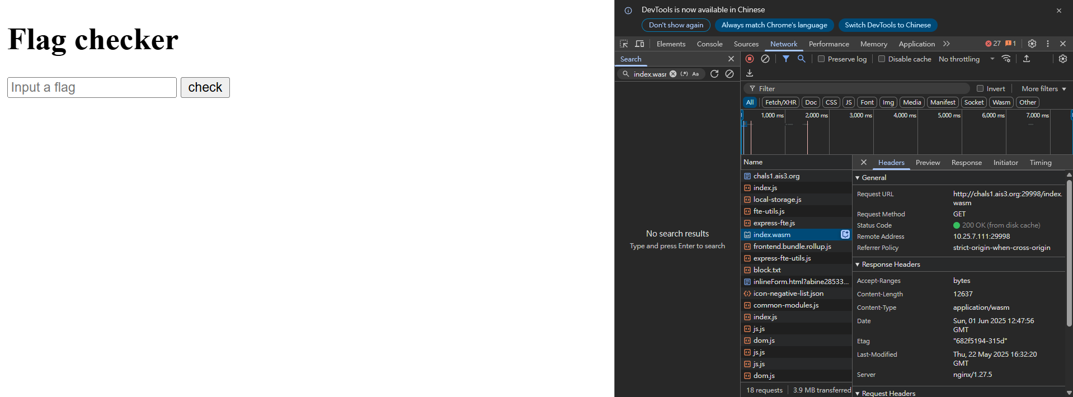Toggle regular expression search option
Viewport: 1073px width, 397px height.
684,74
